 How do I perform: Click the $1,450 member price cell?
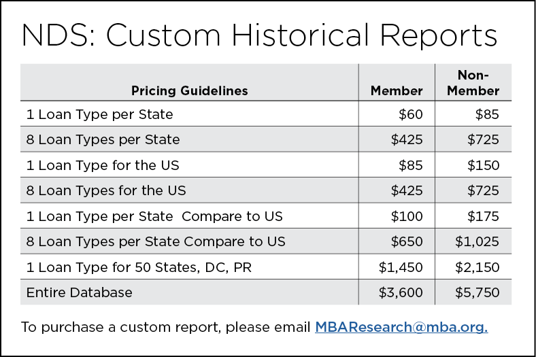click(x=401, y=267)
